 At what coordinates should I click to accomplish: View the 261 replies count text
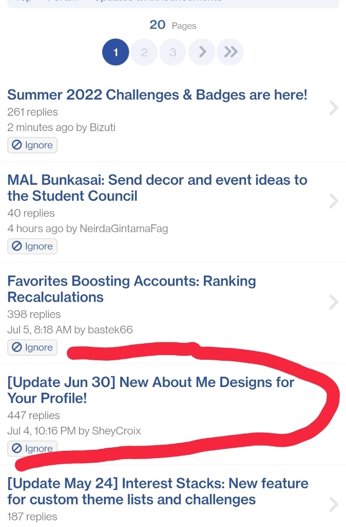[x=32, y=112]
